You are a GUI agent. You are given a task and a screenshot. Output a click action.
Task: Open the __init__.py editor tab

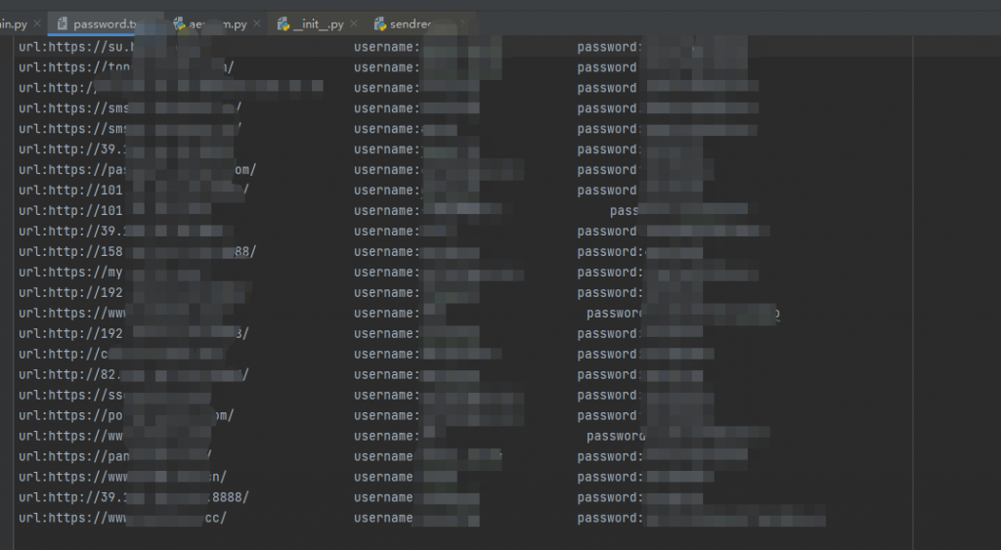[318, 24]
